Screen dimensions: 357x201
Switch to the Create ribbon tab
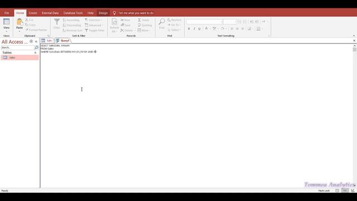(33, 13)
